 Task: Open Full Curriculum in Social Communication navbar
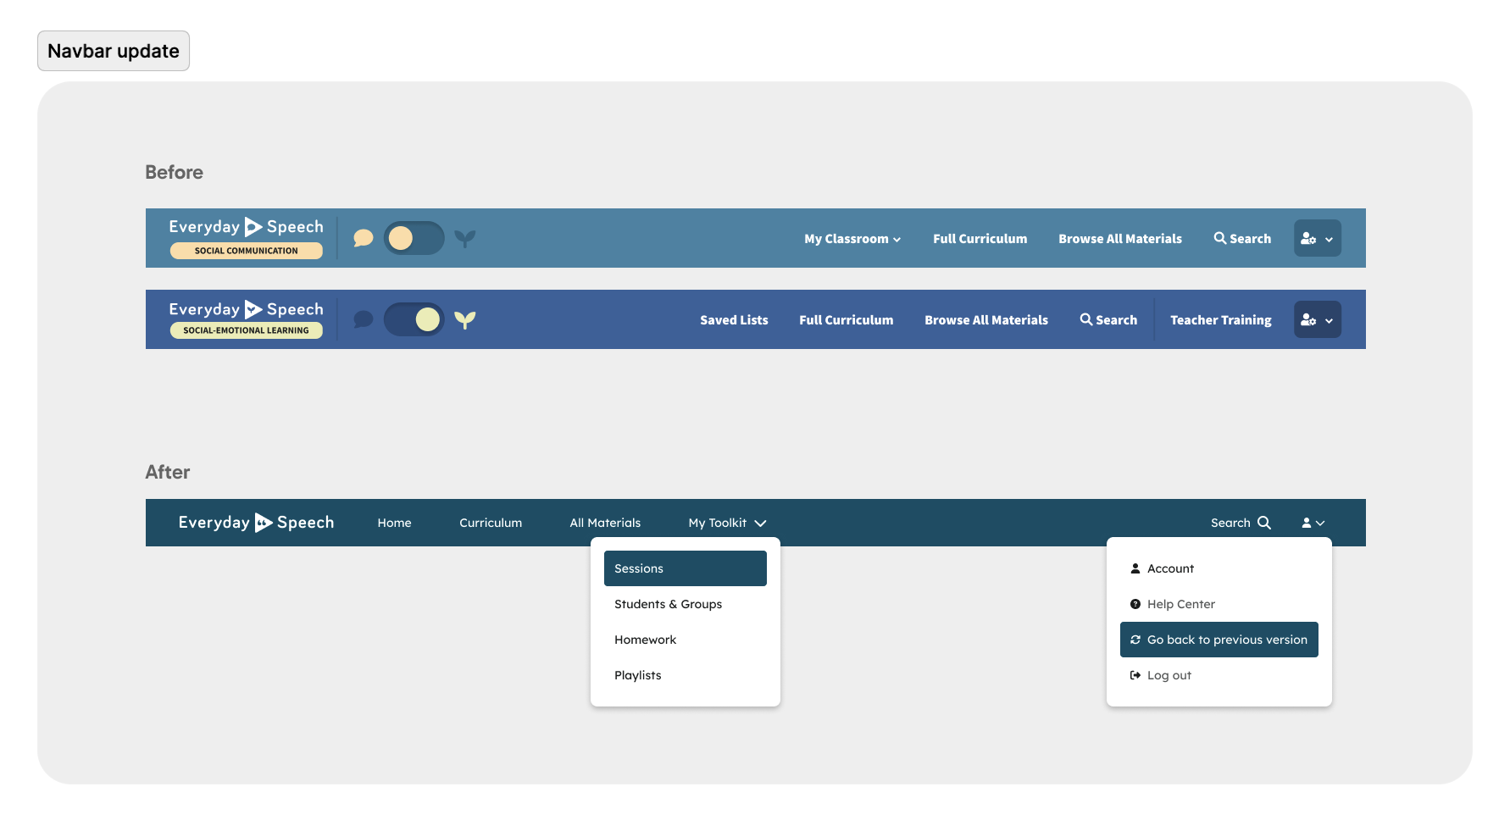[980, 239]
